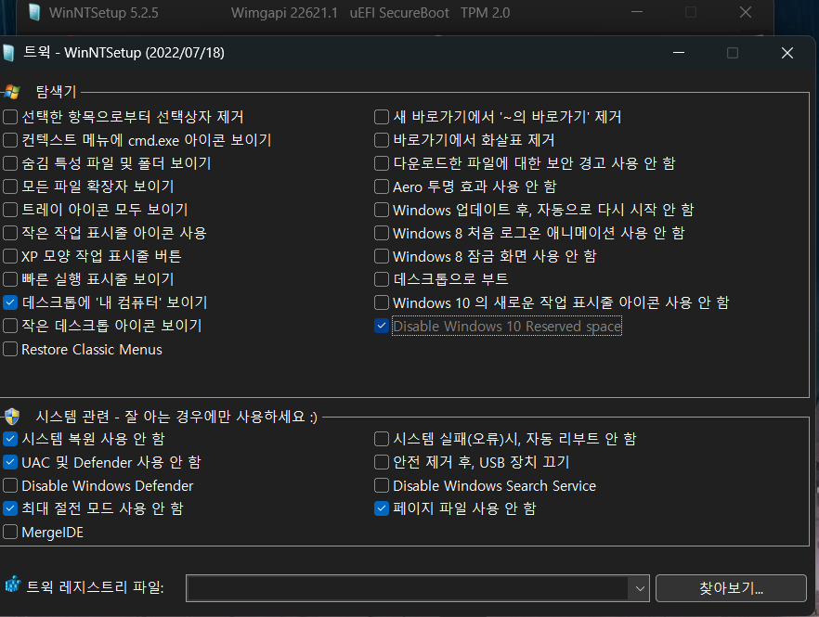
Task: Toggle 작은 작업 표시줄 아이콘 사용
Action: 10,233
